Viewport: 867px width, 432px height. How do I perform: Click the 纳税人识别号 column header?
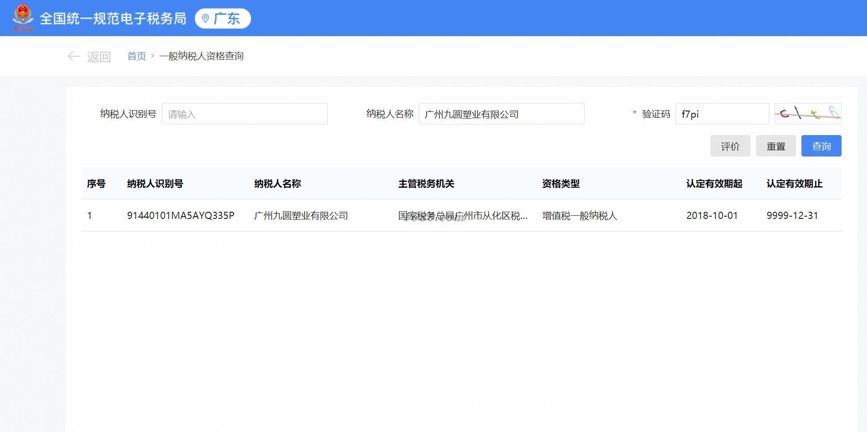pyautogui.click(x=155, y=184)
